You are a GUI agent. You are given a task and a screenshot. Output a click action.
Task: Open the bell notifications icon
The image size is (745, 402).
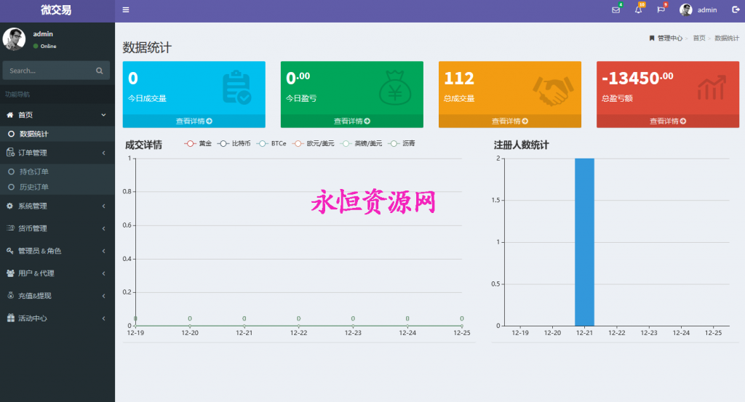pos(638,10)
